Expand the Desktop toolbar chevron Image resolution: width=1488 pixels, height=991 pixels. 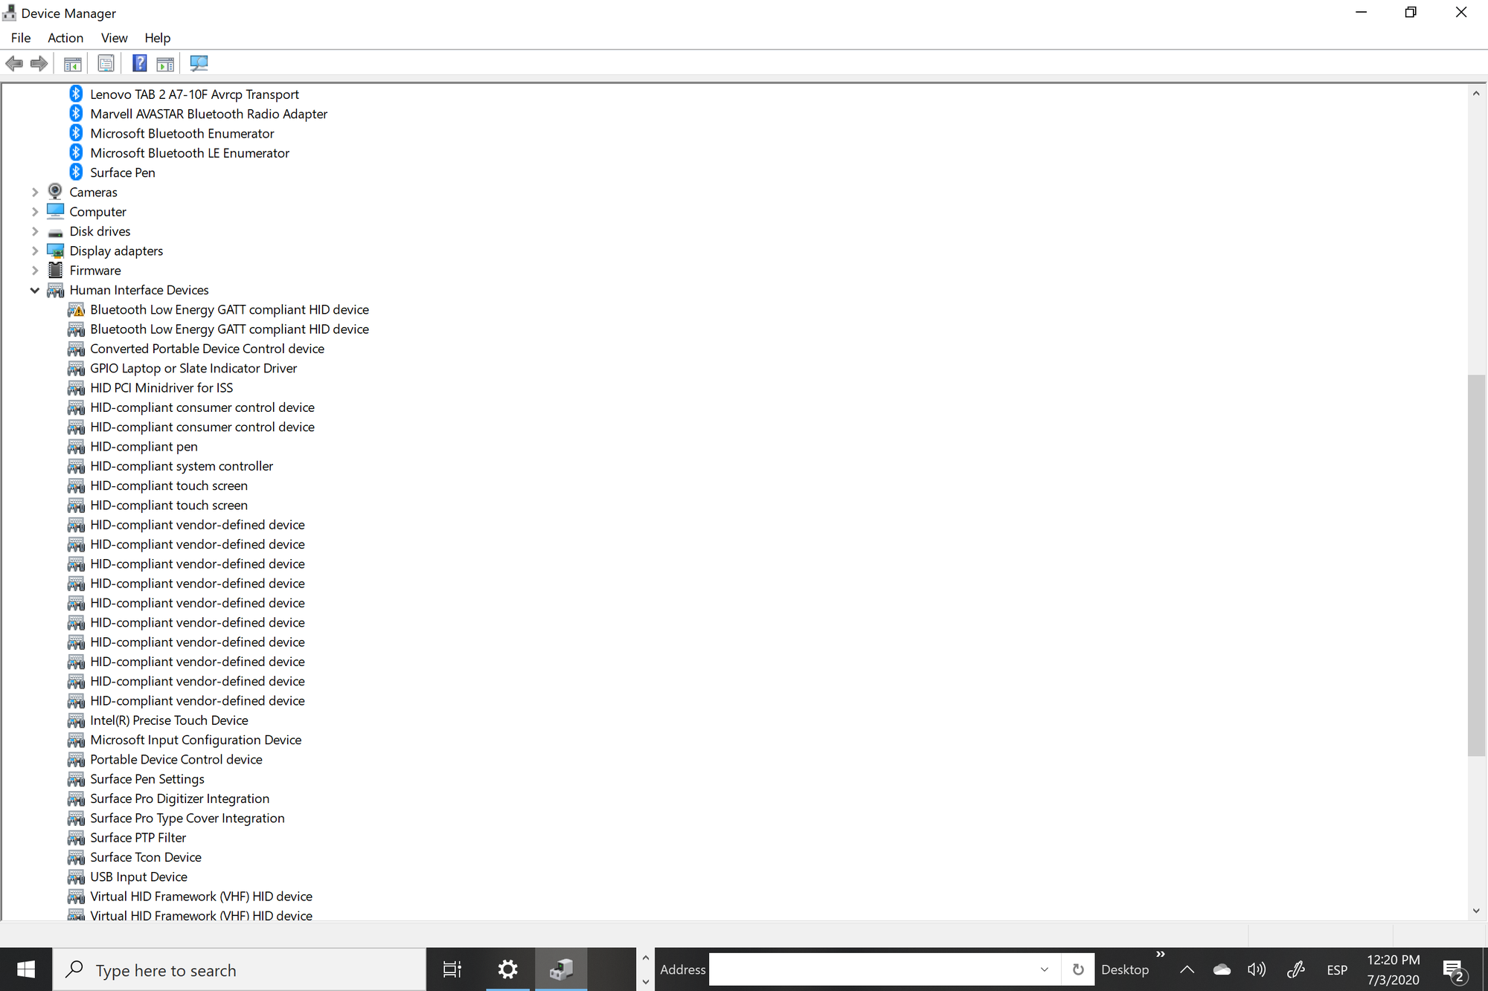click(1161, 954)
